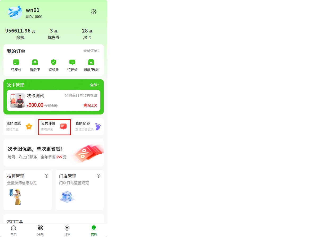Switch to 订单 orders tab

click(67, 231)
